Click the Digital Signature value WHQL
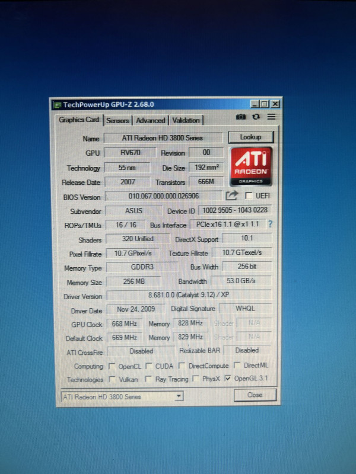356x474 pixels. 245,308
